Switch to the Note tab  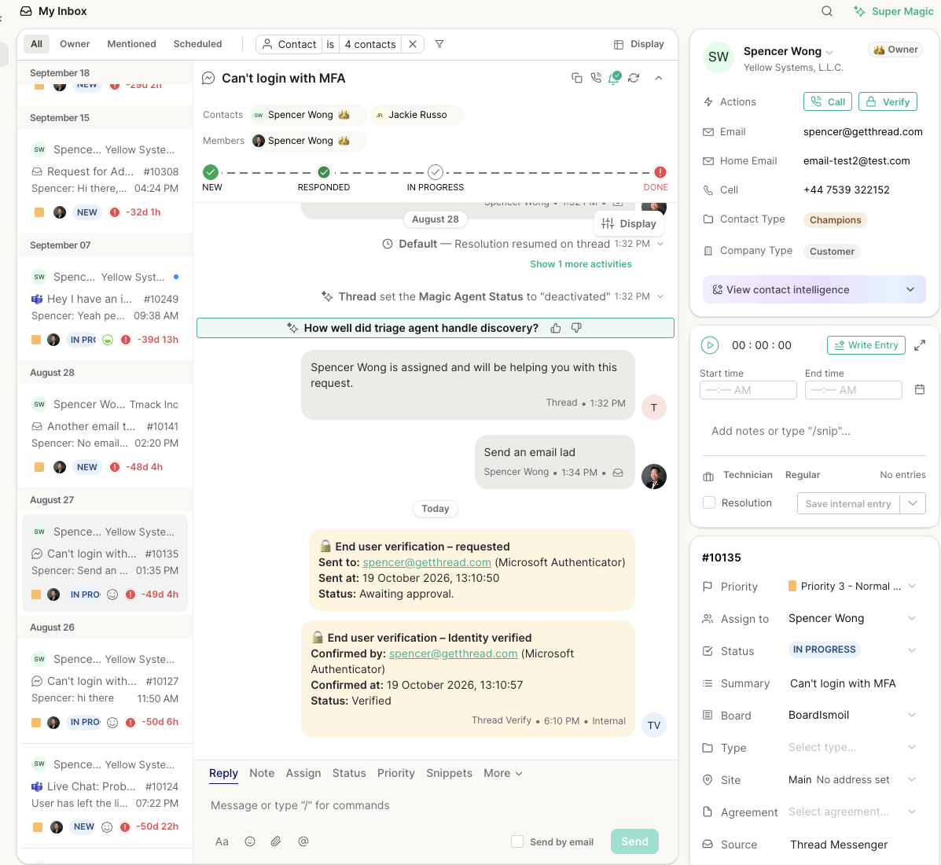click(x=262, y=773)
